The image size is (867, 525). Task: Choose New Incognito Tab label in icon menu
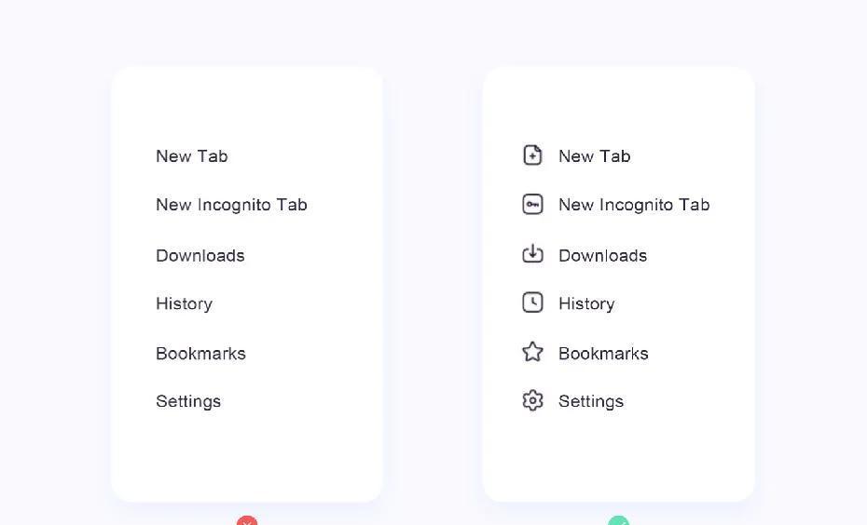634,205
